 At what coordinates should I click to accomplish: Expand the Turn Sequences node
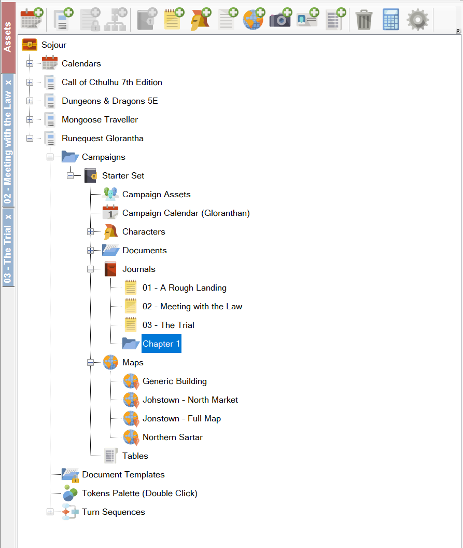coord(50,512)
